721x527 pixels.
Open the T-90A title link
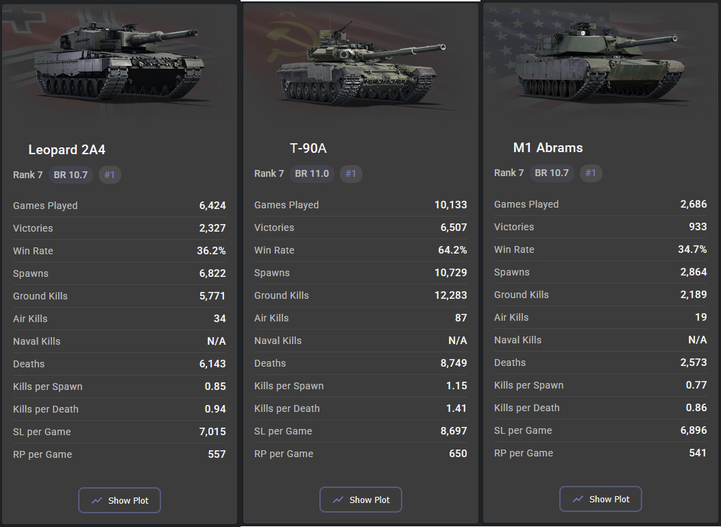[x=308, y=149]
